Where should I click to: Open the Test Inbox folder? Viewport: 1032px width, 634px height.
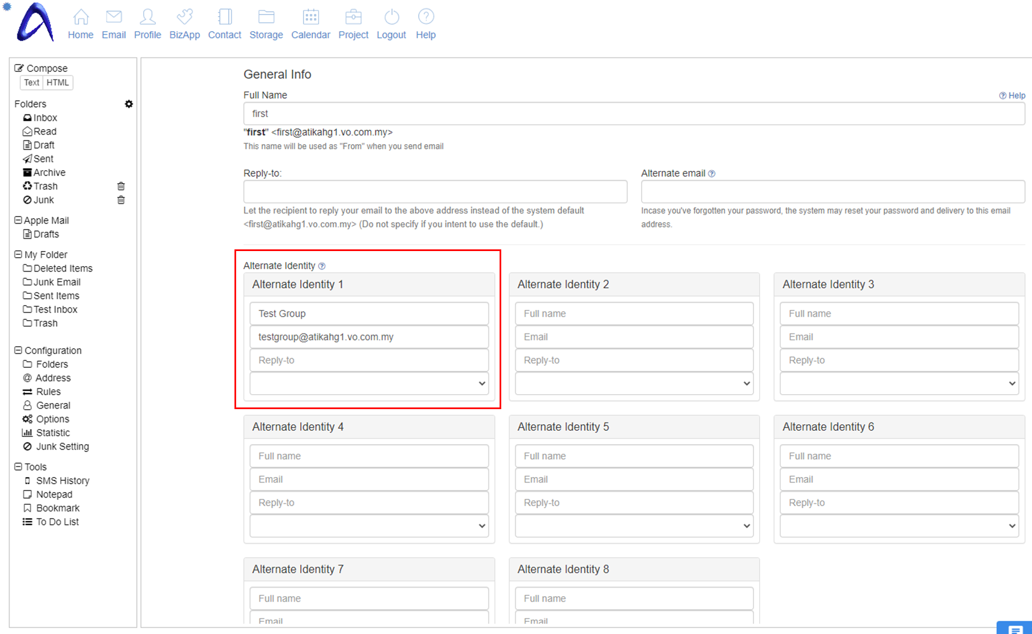pyautogui.click(x=50, y=309)
